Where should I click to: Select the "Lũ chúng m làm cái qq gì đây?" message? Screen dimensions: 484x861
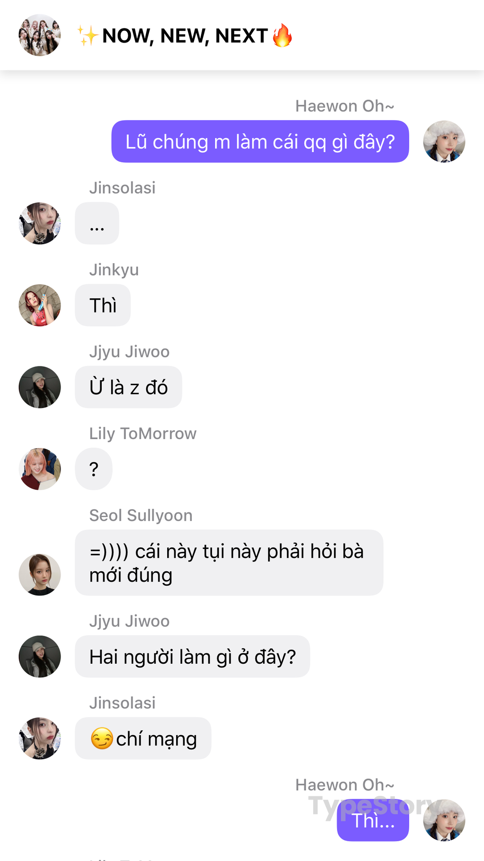260,141
